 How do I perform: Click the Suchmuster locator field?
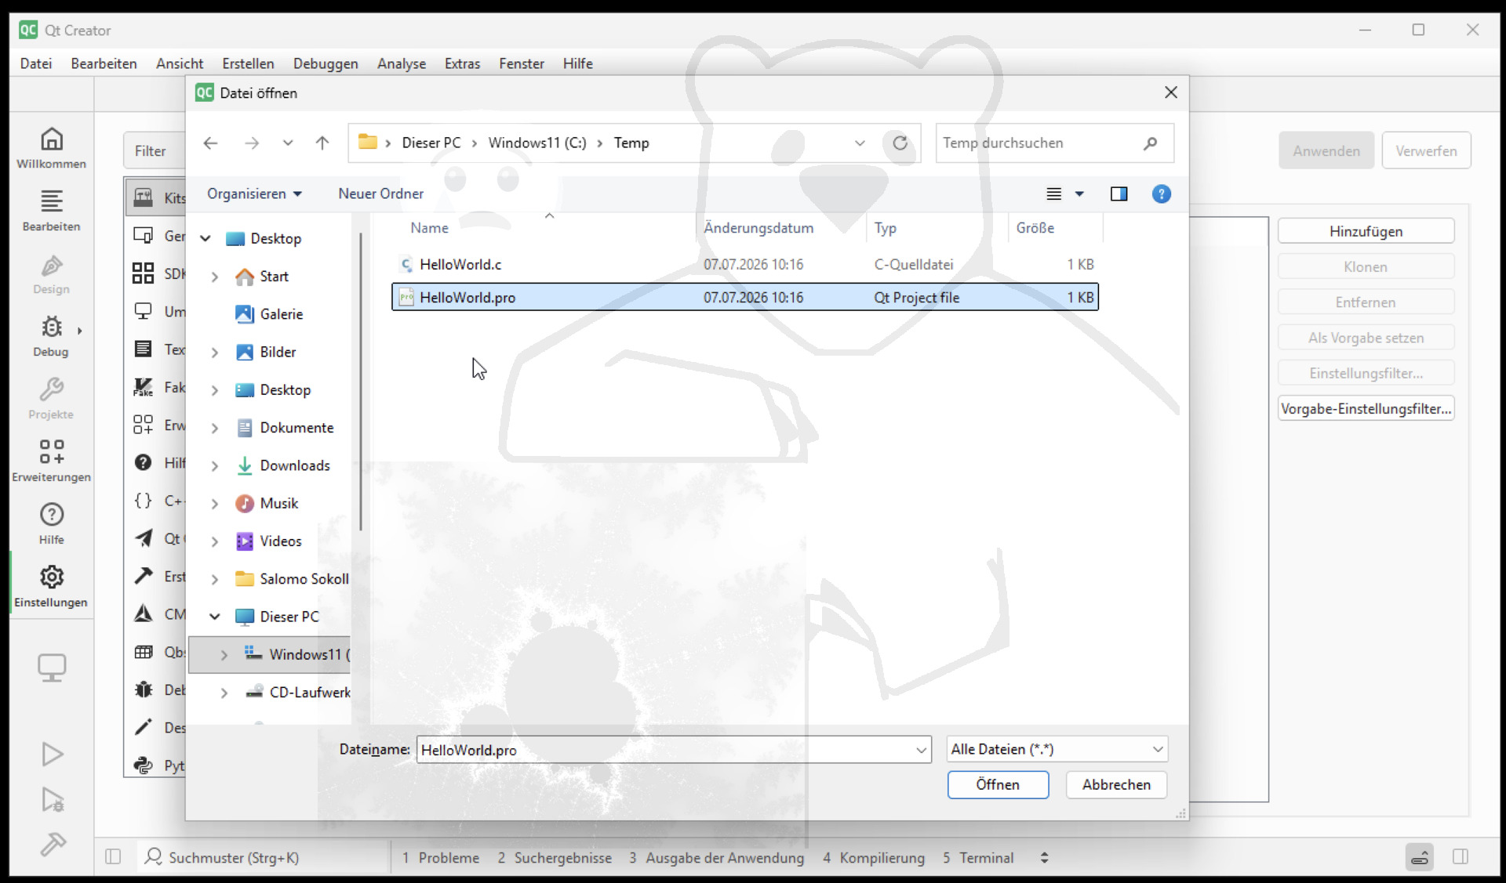[264, 858]
